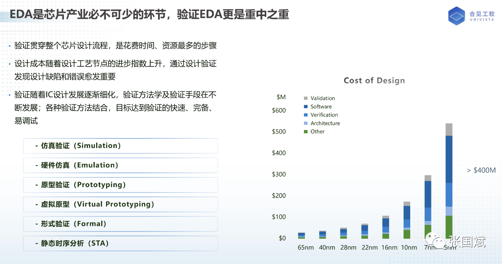Click the blue Verification legend square

(x=306, y=115)
